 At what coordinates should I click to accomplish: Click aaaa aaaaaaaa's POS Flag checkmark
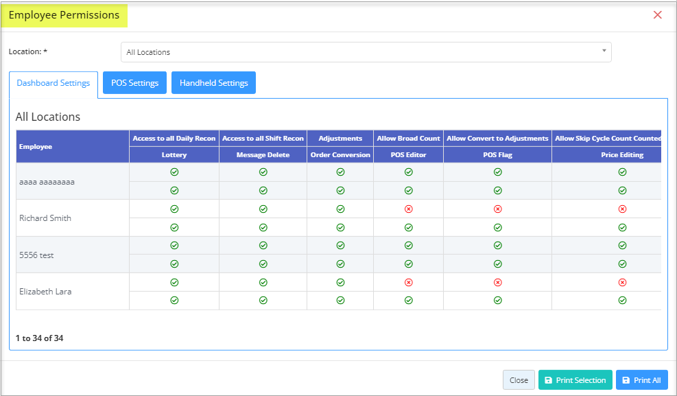coord(498,190)
